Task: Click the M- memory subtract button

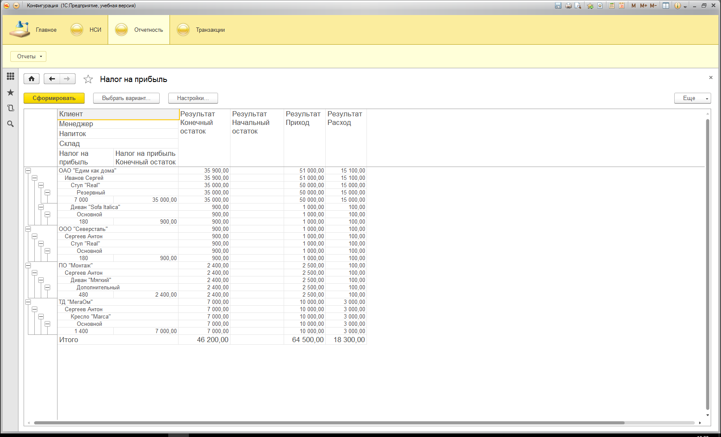Action: click(653, 6)
